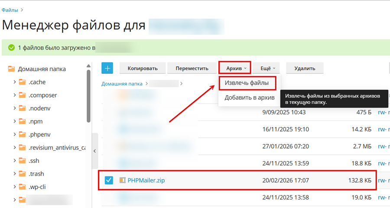Click the .trash folder icon
The image size is (390, 208).
coord(23,174)
